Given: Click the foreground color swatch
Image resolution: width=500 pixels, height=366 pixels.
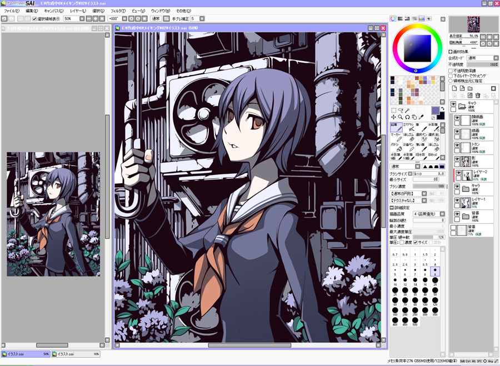Looking at the screenshot, I should 435,111.
